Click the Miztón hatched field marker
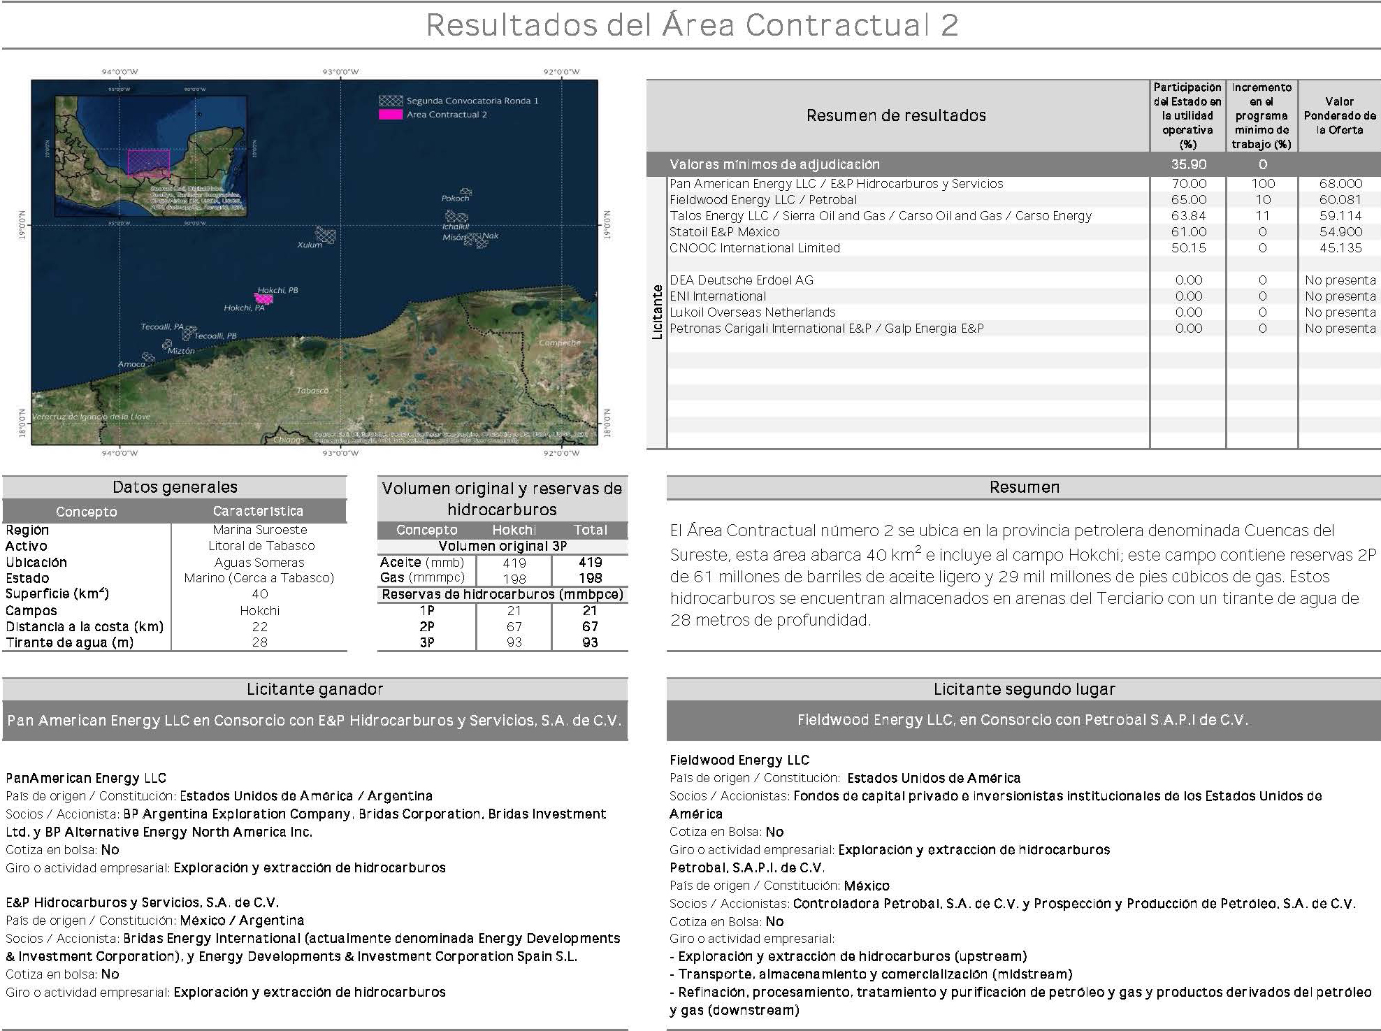Screen dimensions: 1381x1031 tap(167, 345)
